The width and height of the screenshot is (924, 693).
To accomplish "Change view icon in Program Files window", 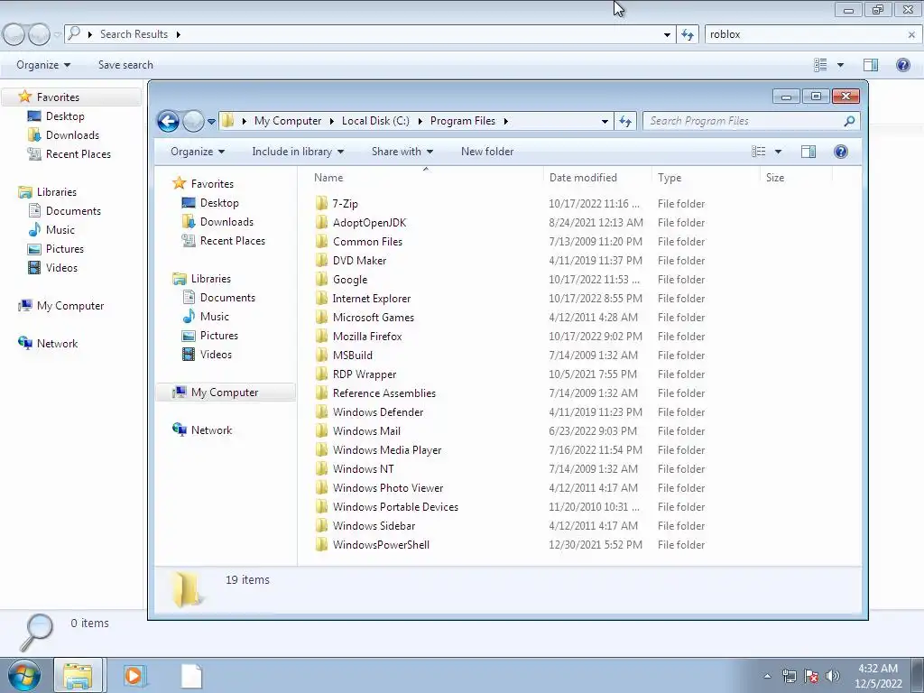I will pyautogui.click(x=758, y=152).
